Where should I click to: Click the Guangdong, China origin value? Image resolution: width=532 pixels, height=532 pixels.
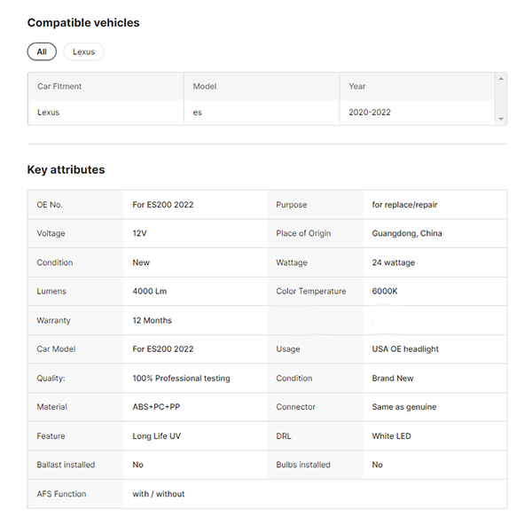(407, 233)
